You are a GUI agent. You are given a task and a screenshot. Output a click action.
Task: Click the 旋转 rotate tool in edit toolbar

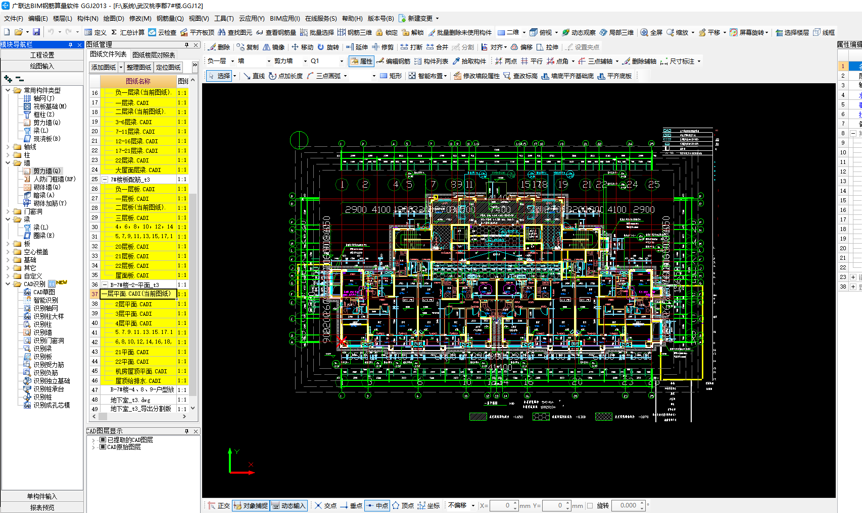click(328, 47)
